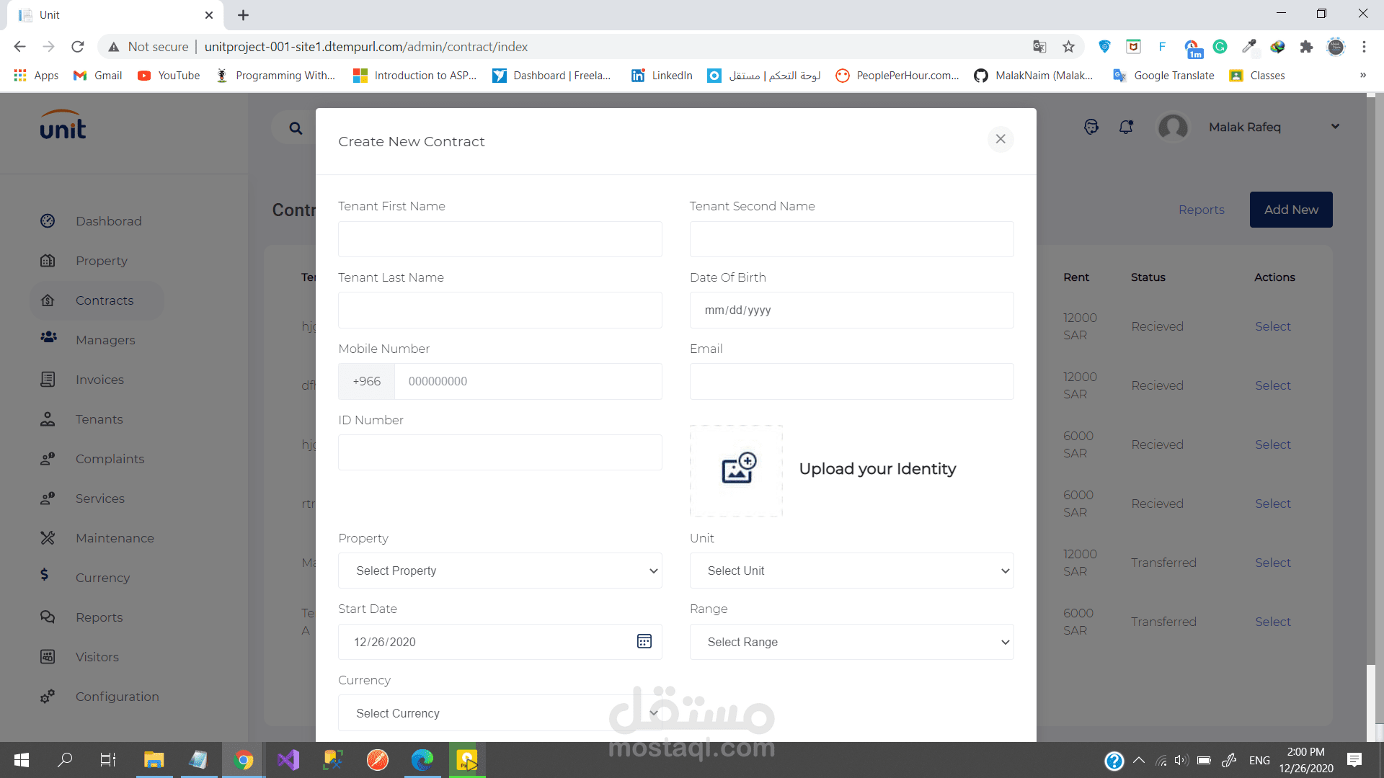Viewport: 1384px width, 778px height.
Task: Open the Select Currency dropdown
Action: (x=500, y=713)
